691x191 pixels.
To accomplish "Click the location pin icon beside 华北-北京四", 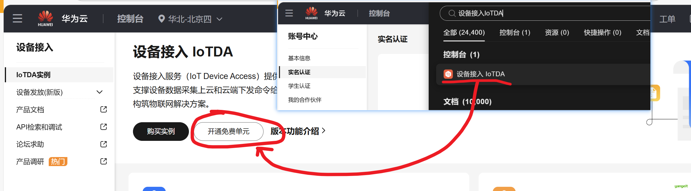I will (x=162, y=19).
